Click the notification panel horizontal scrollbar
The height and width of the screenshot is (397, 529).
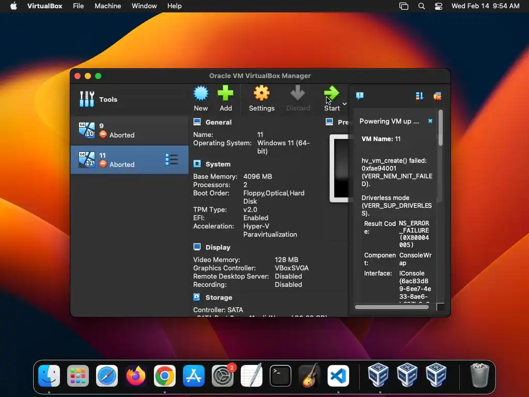coord(392,307)
